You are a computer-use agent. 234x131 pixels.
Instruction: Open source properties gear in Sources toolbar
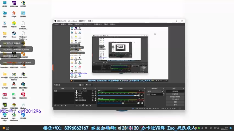(x=83, y=105)
